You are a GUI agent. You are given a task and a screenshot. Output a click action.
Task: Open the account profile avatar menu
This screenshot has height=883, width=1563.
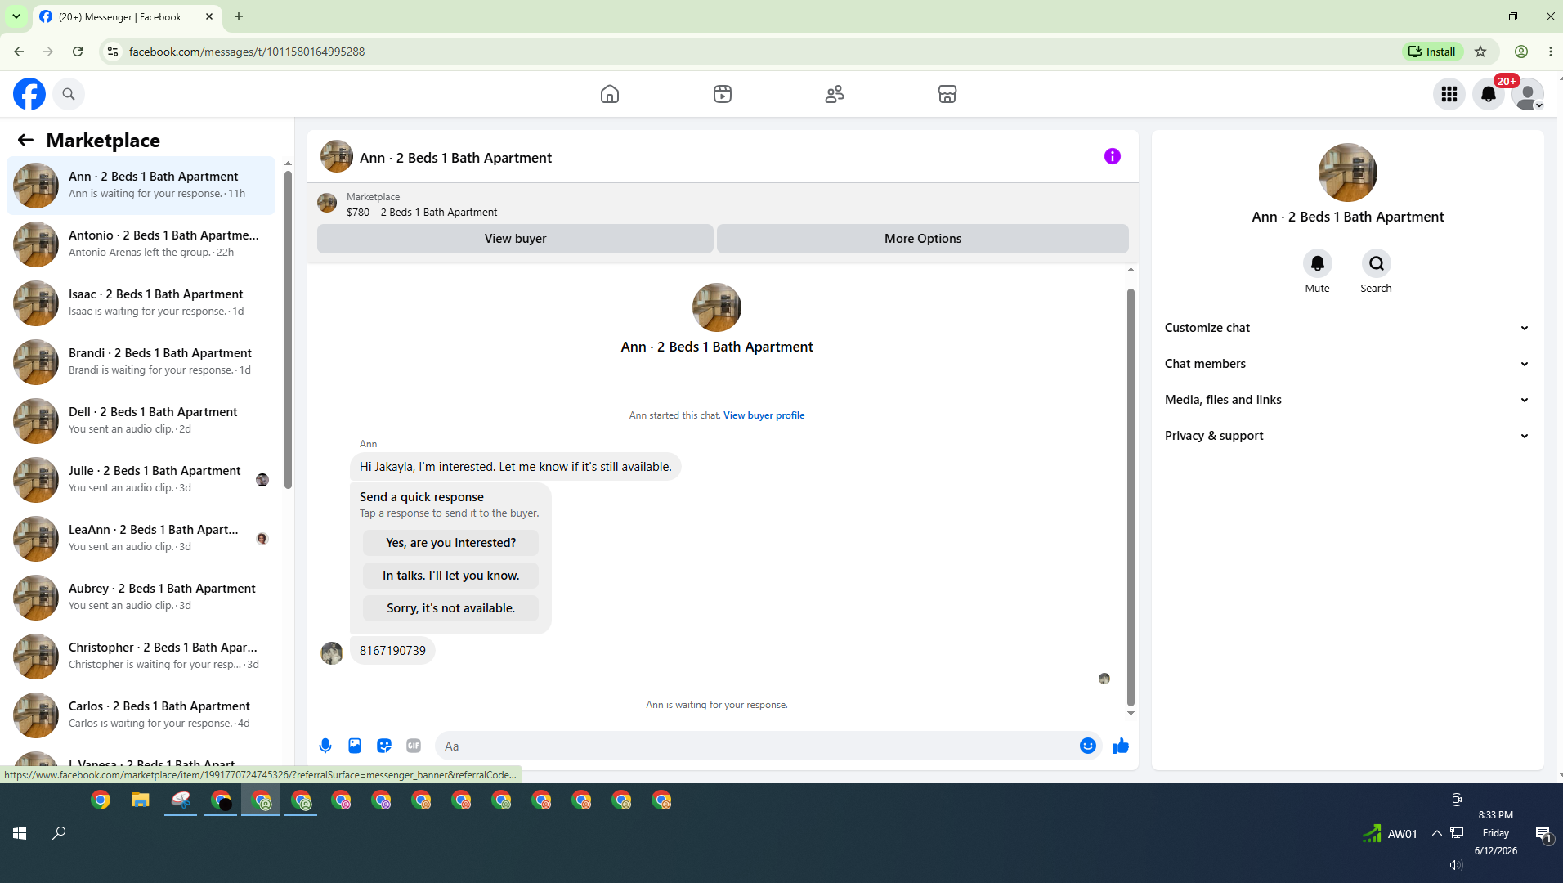pos(1528,94)
